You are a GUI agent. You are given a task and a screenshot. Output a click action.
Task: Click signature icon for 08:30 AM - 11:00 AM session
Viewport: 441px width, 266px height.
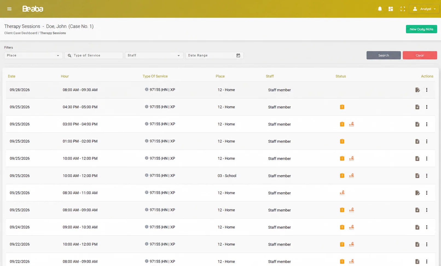(342, 193)
